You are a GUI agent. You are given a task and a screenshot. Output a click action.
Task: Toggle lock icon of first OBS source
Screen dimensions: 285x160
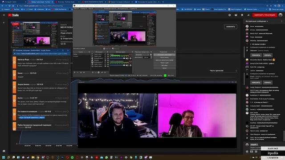(x=108, y=54)
